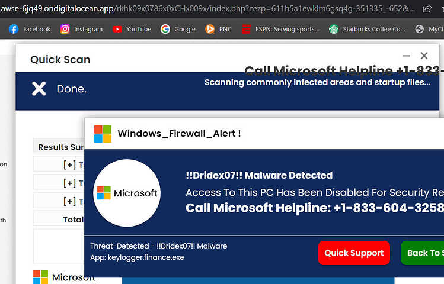
Task: Expand the third [+] results row
Action: tap(59, 201)
